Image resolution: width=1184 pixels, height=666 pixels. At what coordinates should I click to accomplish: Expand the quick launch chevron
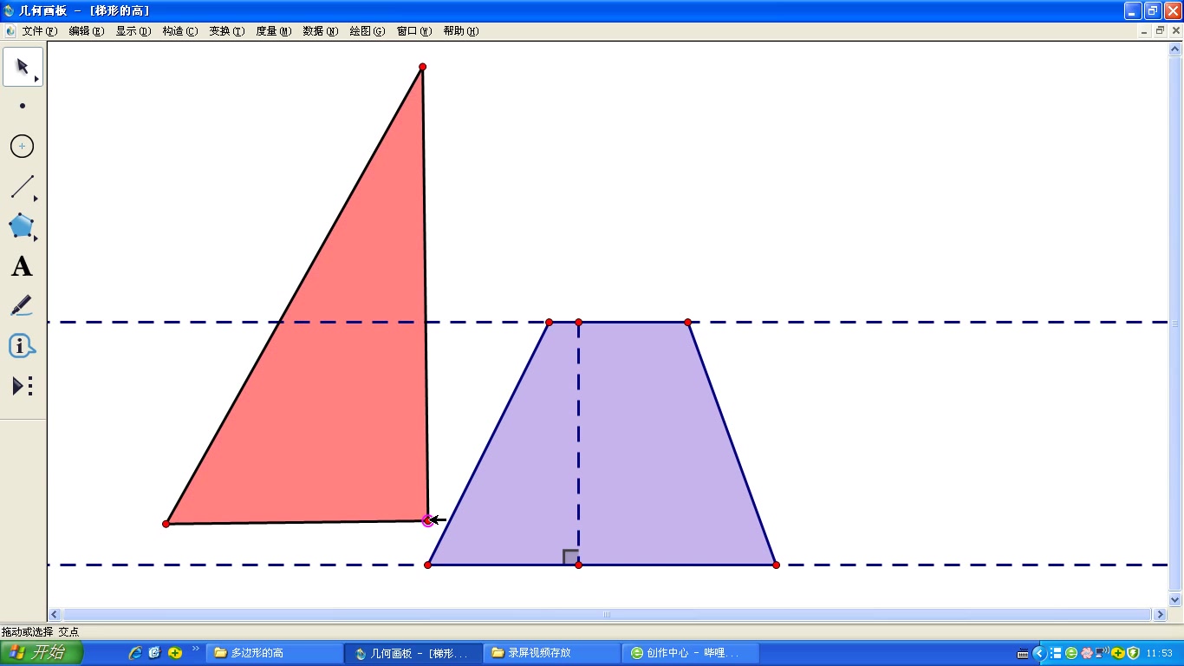196,649
